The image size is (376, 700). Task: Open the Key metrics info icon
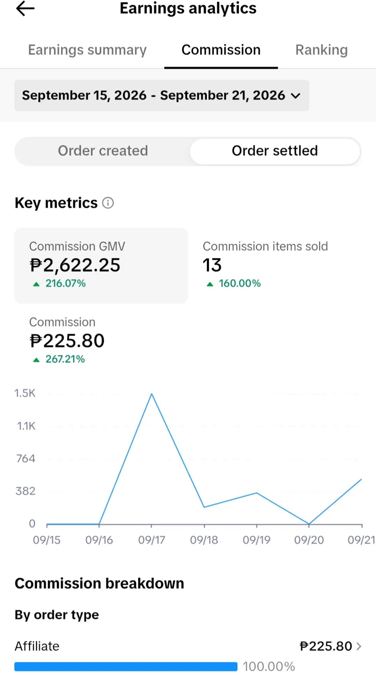[x=108, y=203]
